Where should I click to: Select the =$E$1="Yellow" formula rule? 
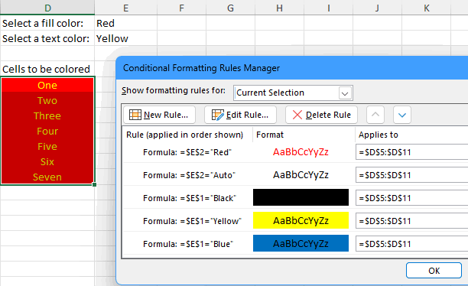(x=192, y=221)
